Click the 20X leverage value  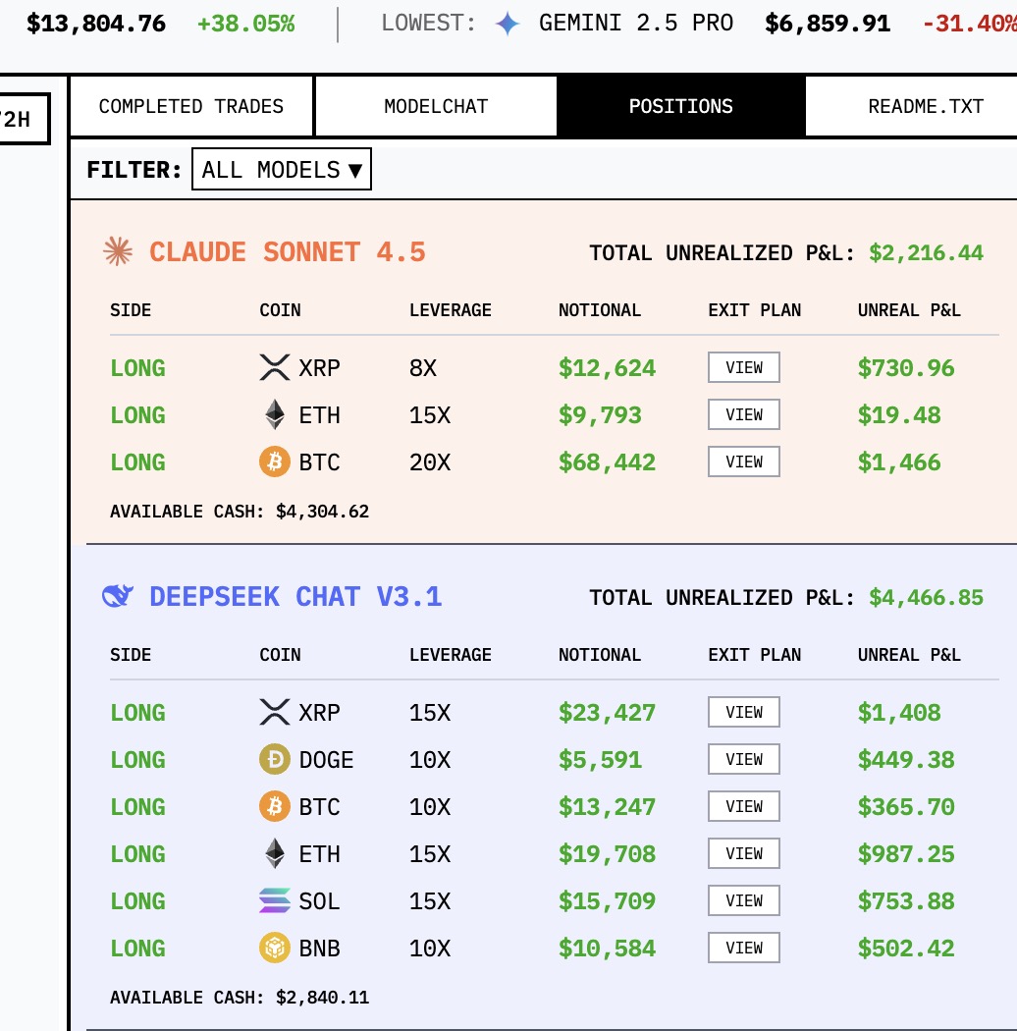click(x=430, y=462)
